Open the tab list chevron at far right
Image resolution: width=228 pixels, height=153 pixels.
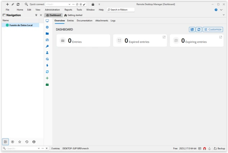[224, 15]
